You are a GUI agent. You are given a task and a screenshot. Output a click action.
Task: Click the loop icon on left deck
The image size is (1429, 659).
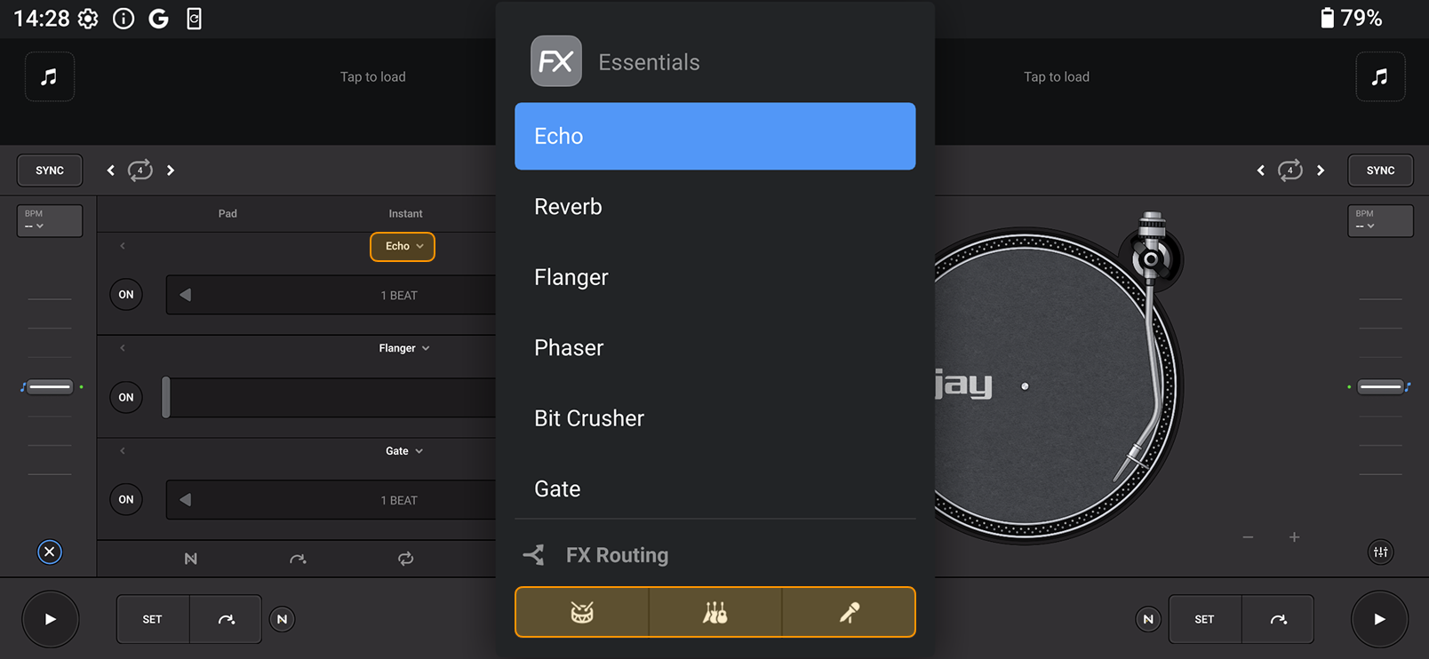click(140, 170)
